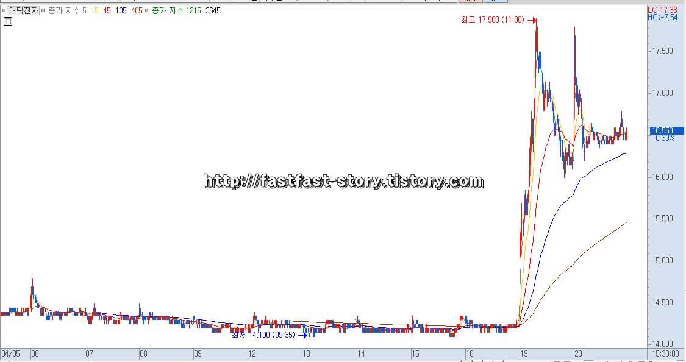Viewport: 686px width, 362px height.
Task: Select the black 3645 moving-average period
Action: click(213, 10)
